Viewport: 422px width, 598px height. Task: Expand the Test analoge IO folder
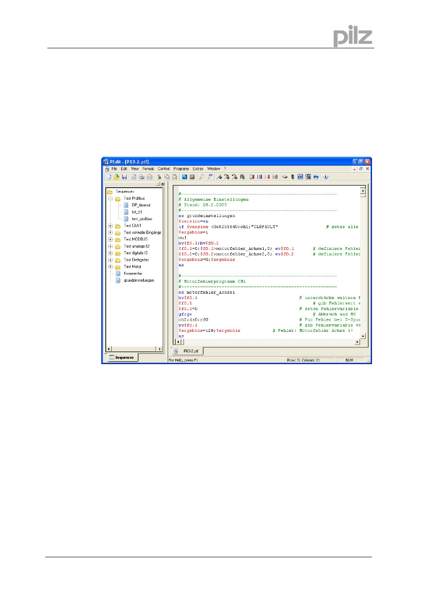110,246
